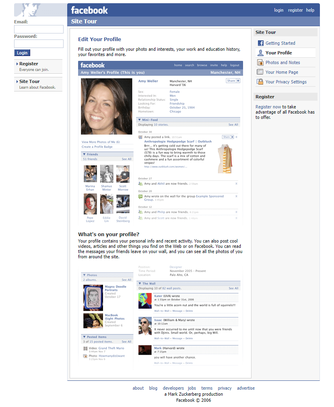The height and width of the screenshot is (407, 334).
Task: Click the Password input field
Action: point(39,44)
